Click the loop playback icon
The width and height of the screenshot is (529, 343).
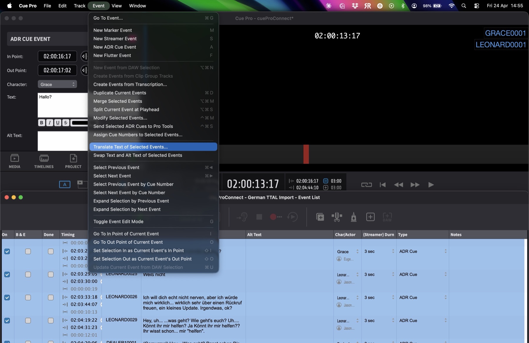[366, 185]
